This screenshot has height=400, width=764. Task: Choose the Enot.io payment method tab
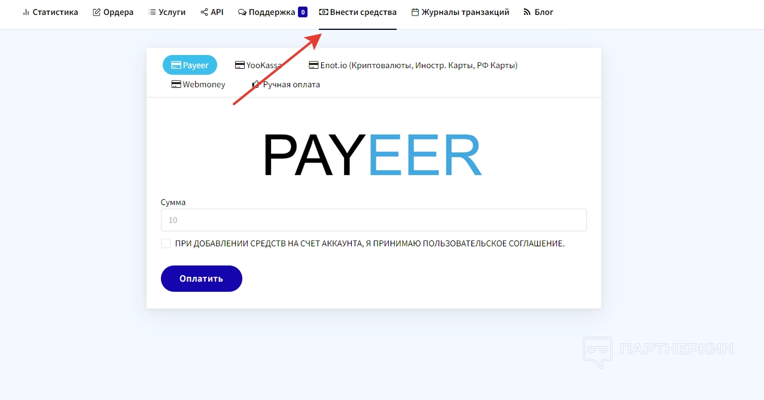tap(413, 65)
